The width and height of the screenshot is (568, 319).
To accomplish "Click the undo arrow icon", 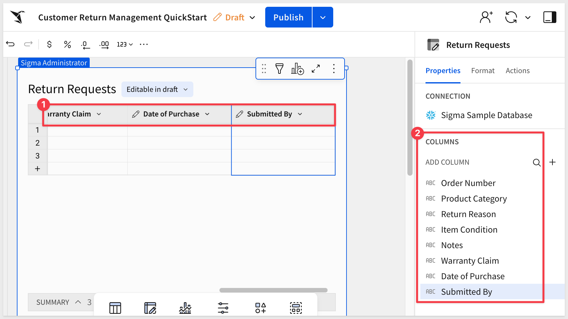I will 10,44.
